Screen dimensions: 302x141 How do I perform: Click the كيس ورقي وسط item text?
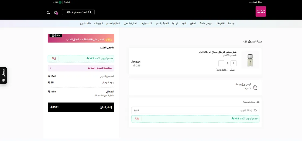pos(243,84)
